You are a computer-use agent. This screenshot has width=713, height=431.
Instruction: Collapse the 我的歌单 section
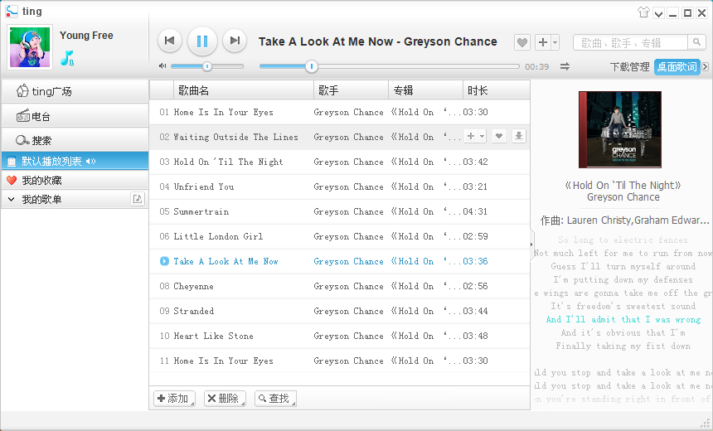click(x=12, y=199)
